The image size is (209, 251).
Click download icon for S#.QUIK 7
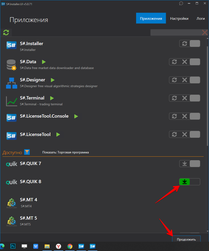(x=184, y=164)
